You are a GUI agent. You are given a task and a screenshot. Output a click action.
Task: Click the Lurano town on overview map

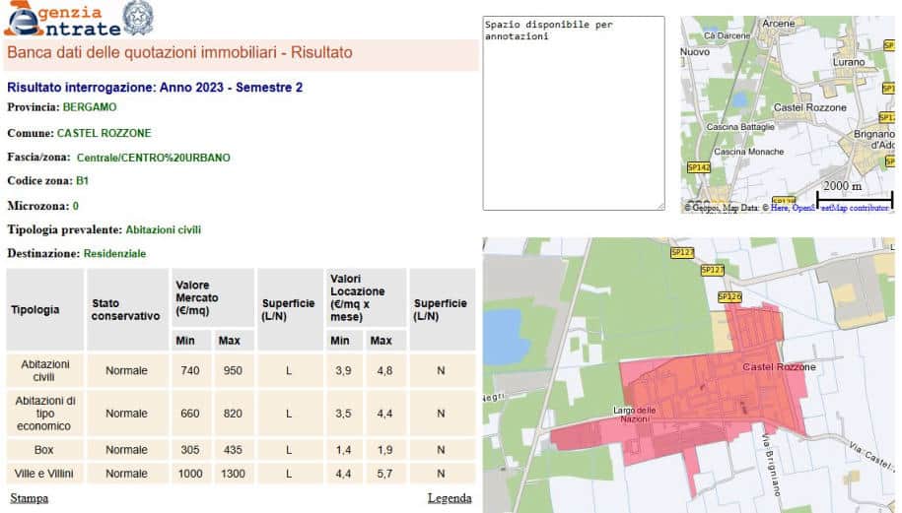(819, 60)
